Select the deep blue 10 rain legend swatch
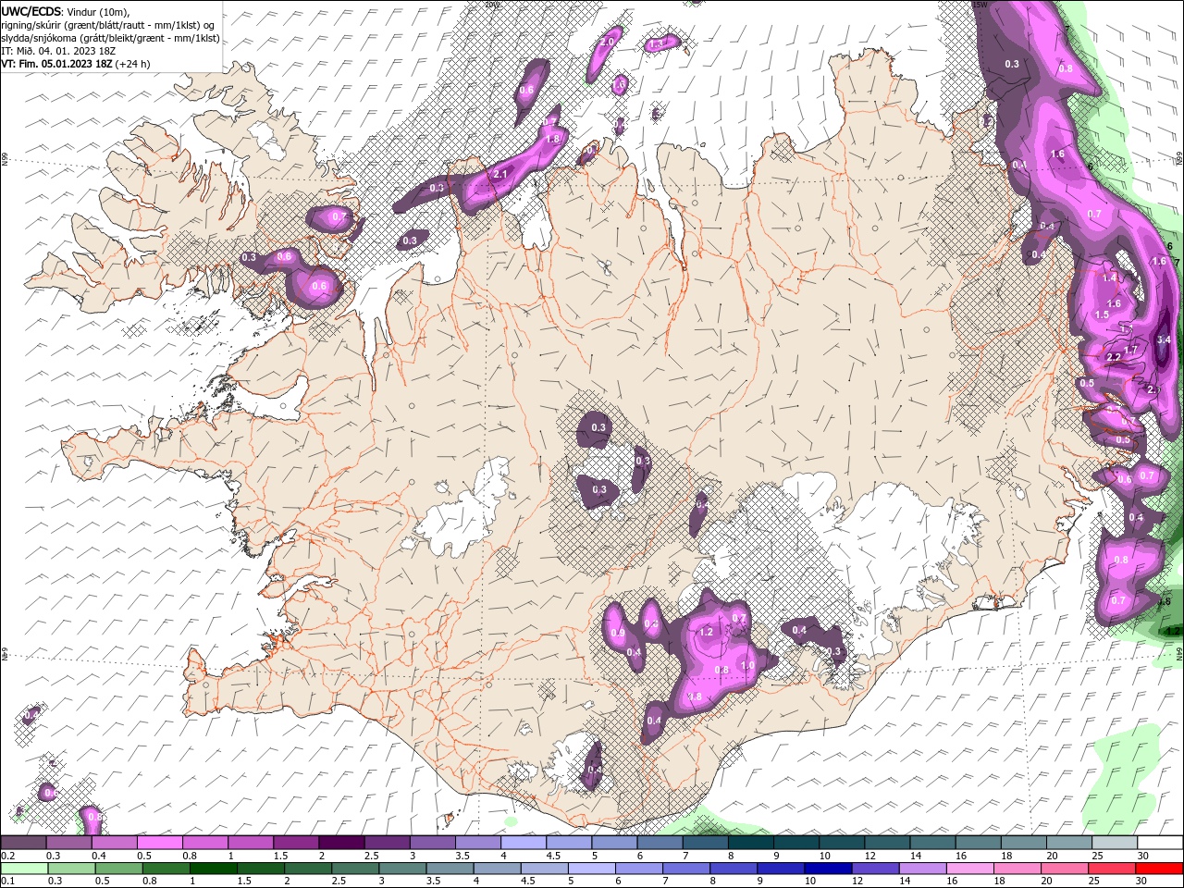 click(827, 869)
